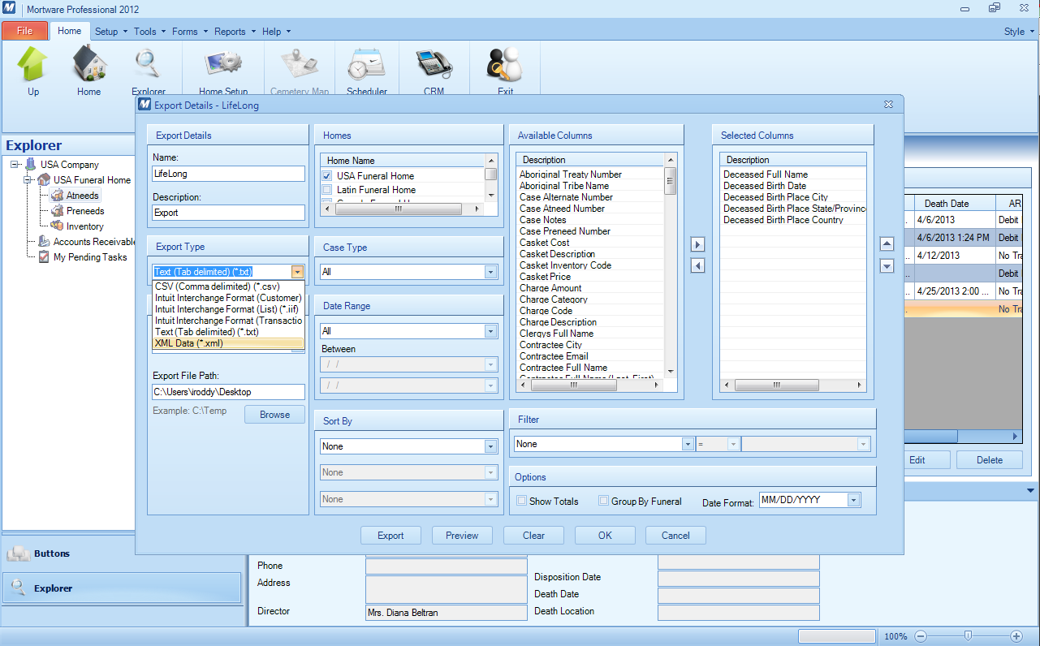The width and height of the screenshot is (1040, 646).
Task: Launch Explorer magnifier icon in ribbon
Action: point(149,65)
